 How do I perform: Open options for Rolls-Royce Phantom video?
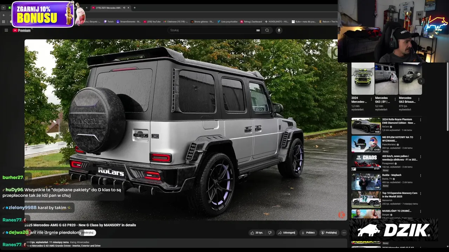point(420,120)
